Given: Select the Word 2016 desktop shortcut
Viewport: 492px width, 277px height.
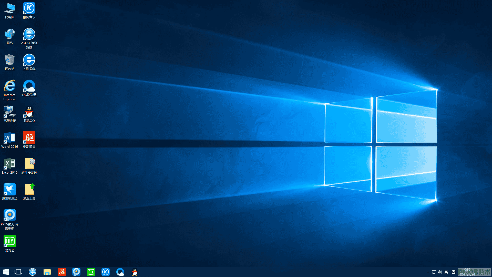Looking at the screenshot, I should coord(10,140).
